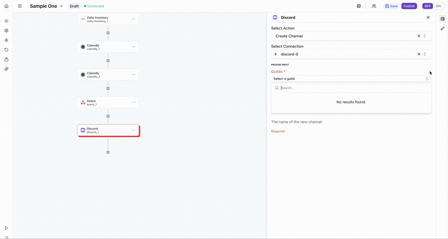Click the pencil edit icon on right rail
Viewport: 448px width, 239px height.
click(443, 29)
